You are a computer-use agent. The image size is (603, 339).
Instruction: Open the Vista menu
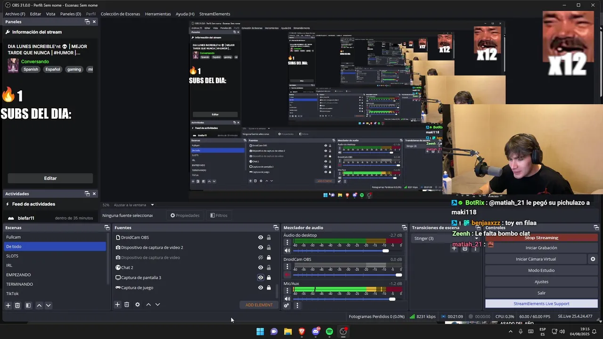pyautogui.click(x=50, y=14)
